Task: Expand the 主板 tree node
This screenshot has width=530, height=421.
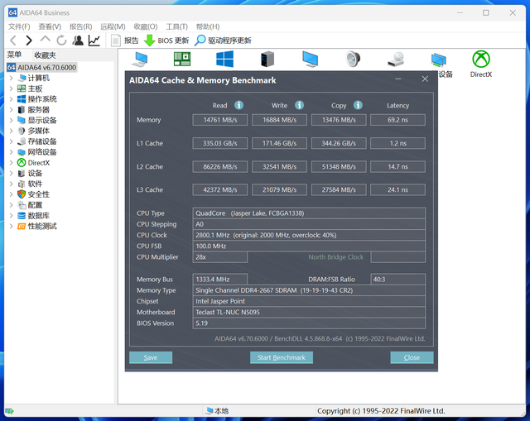Action: coord(11,89)
